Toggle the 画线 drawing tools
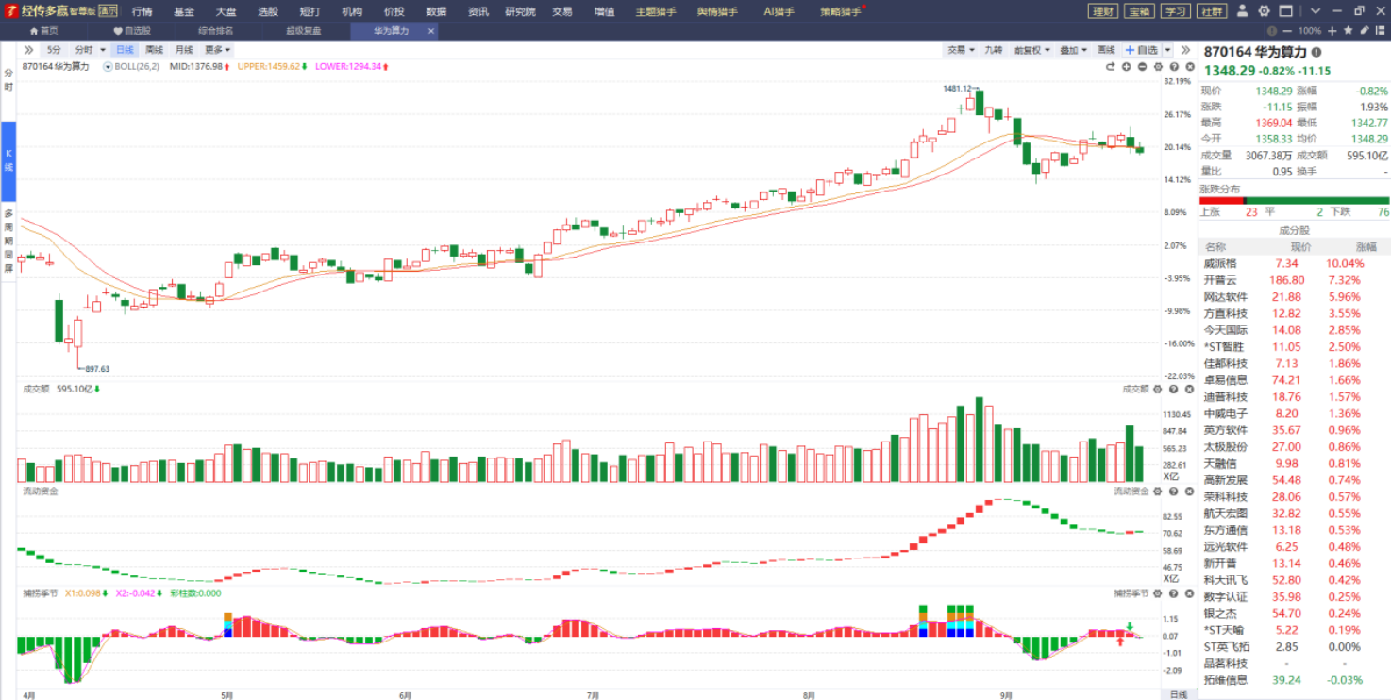 [1106, 49]
